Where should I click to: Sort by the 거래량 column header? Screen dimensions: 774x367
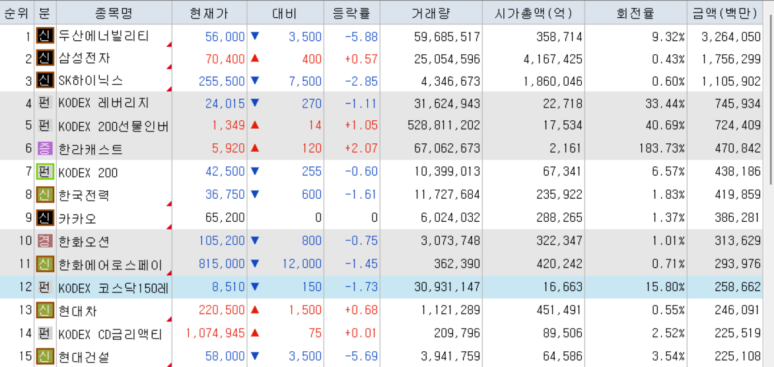click(x=431, y=13)
